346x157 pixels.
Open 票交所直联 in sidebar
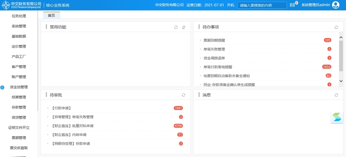tap(19, 148)
